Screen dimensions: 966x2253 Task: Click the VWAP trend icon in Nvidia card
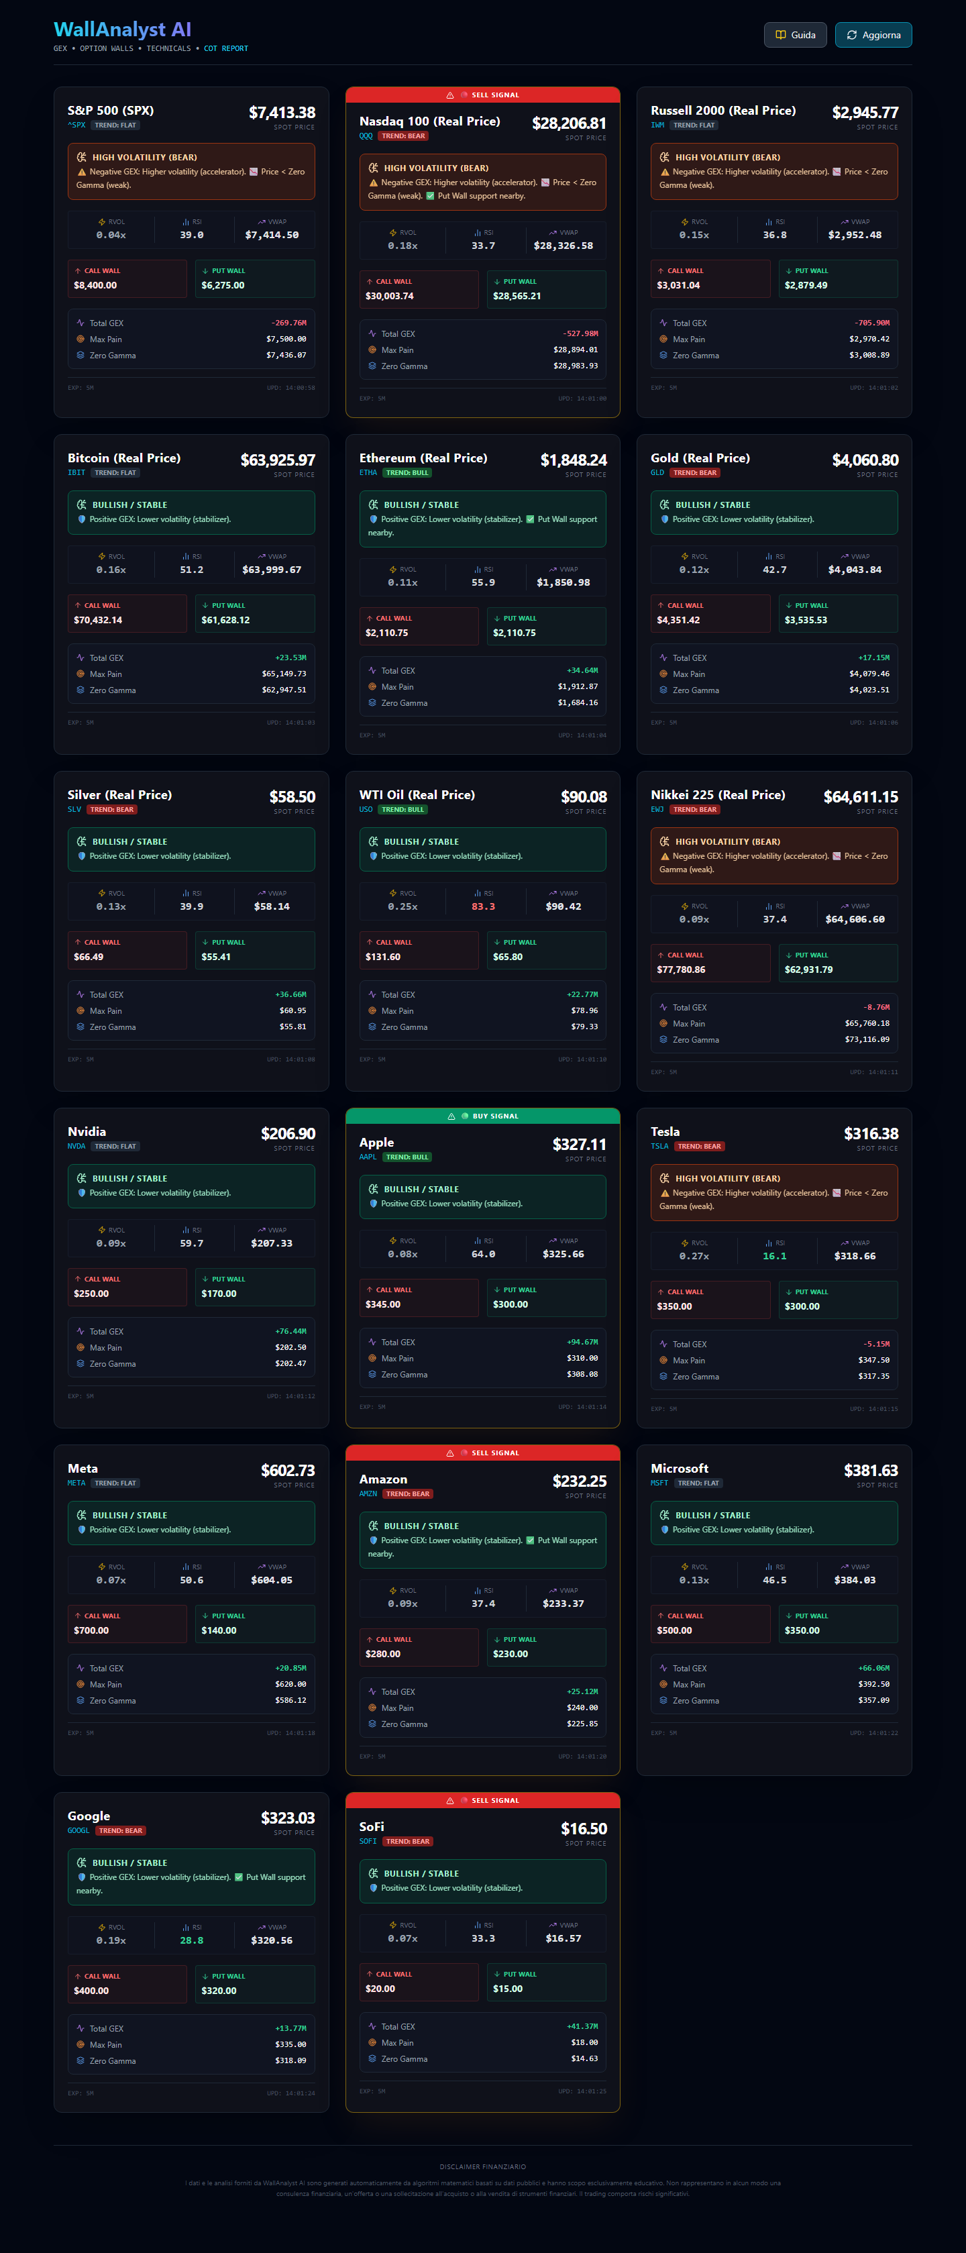click(x=262, y=1230)
